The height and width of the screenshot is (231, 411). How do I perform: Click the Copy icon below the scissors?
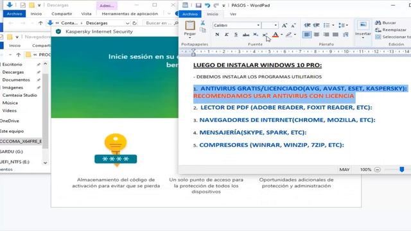(203, 30)
